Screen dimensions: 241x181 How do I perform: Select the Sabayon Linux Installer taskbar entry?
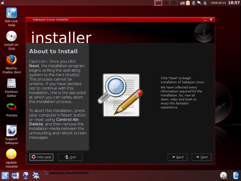67,173
